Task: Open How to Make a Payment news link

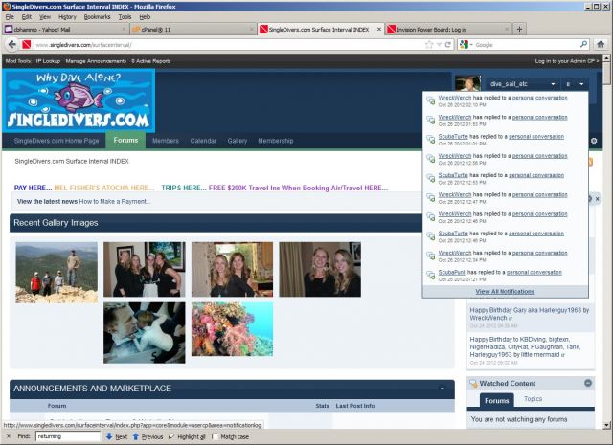Action: (115, 202)
